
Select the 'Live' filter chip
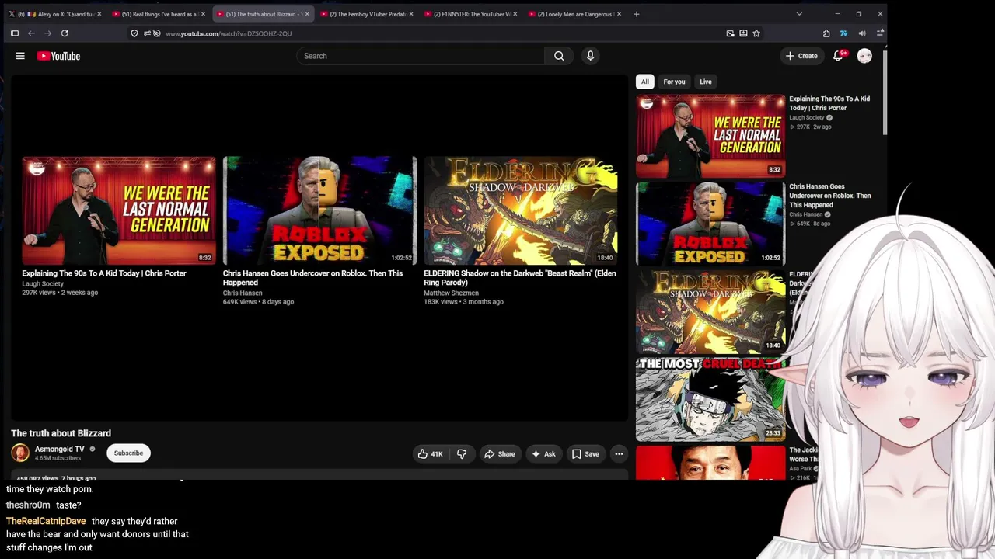point(705,82)
